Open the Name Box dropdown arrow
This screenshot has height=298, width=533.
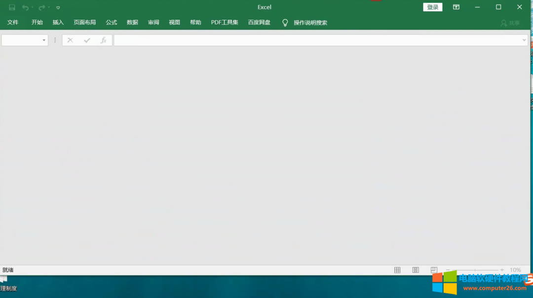coord(43,40)
